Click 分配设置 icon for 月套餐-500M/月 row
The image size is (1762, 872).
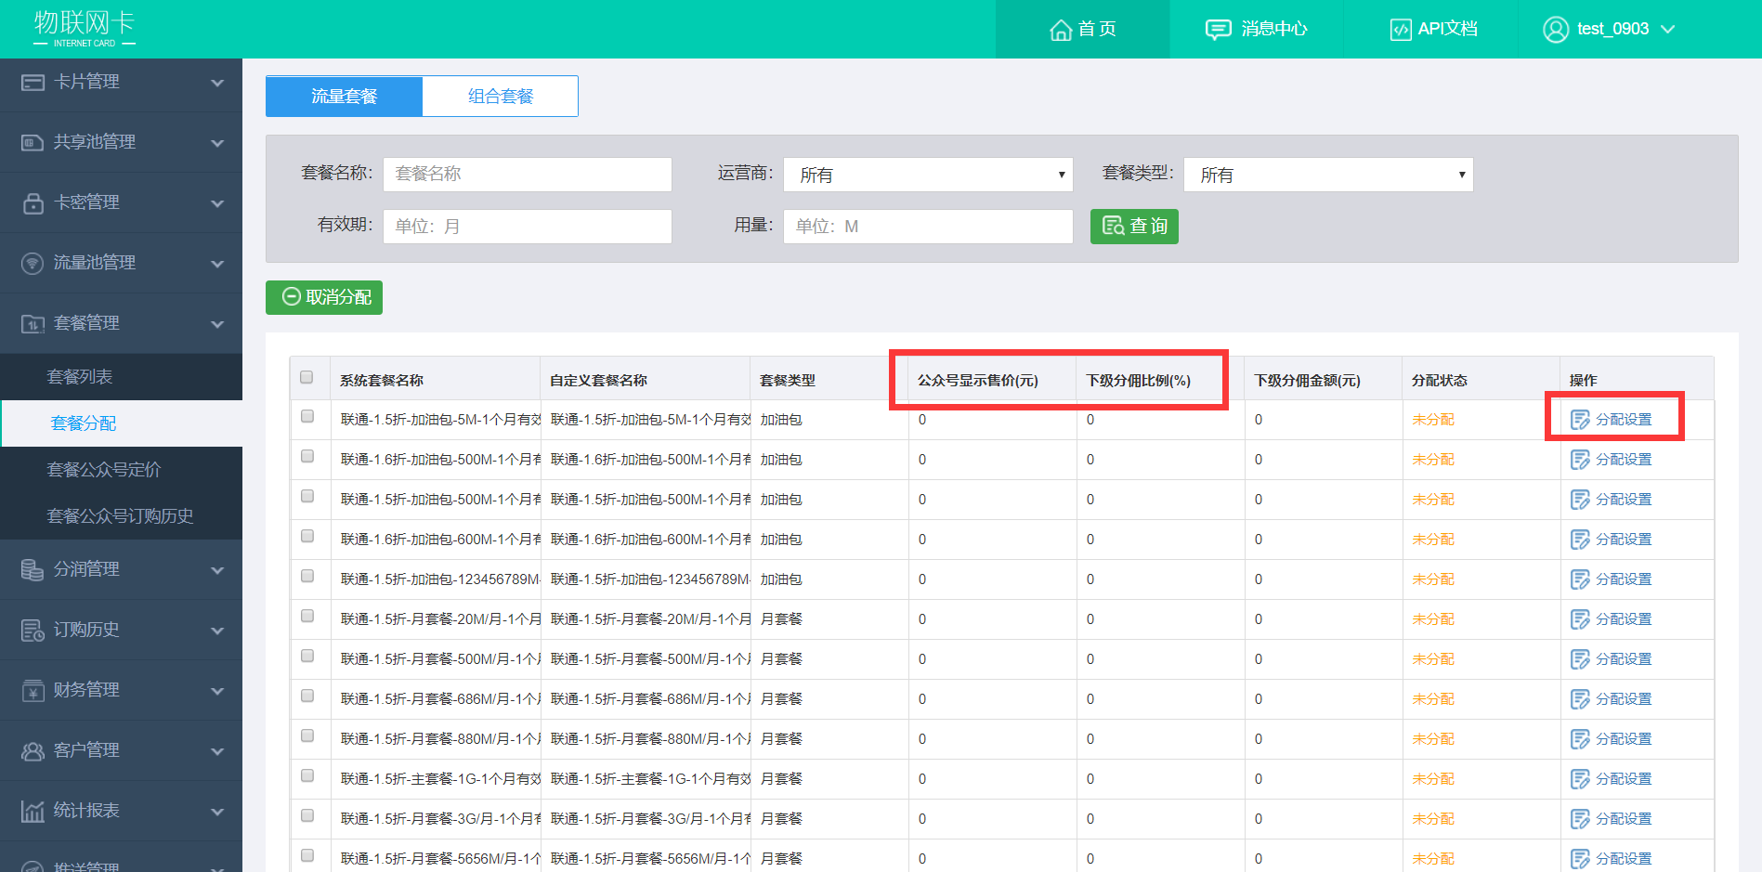1580,660
